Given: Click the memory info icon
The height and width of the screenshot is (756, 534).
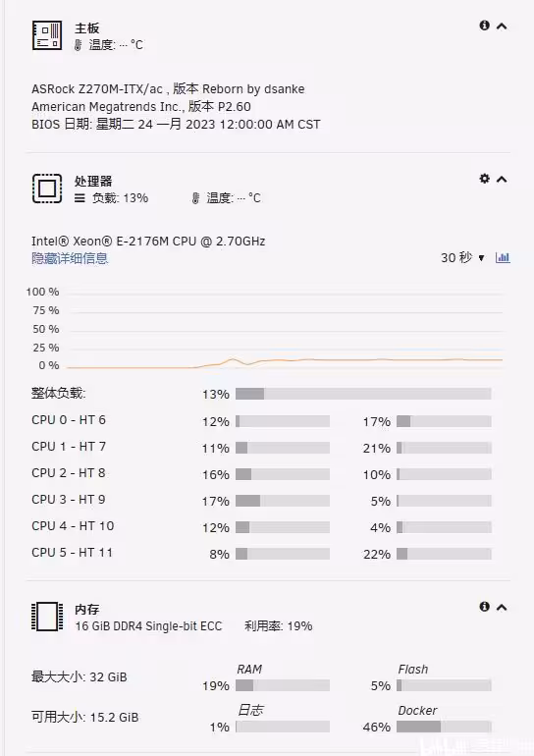Looking at the screenshot, I should click(x=484, y=607).
